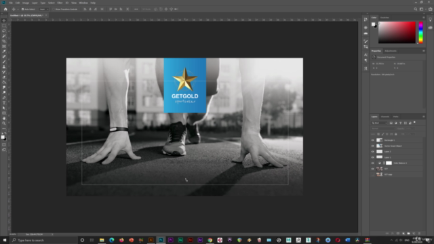Open File Explorer from the taskbar
The height and width of the screenshot is (244, 434).
(x=102, y=240)
